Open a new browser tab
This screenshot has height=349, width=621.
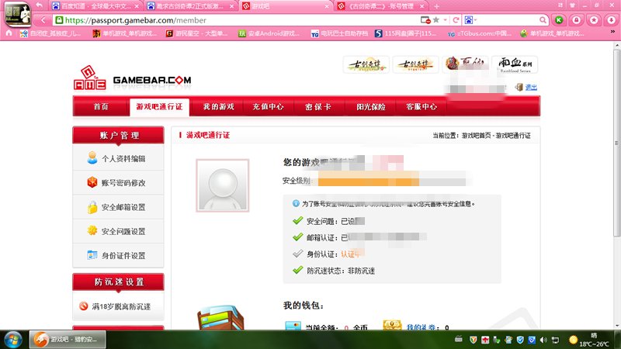tap(436, 6)
